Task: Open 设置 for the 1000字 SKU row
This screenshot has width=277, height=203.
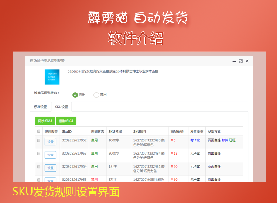Action: [50, 142]
